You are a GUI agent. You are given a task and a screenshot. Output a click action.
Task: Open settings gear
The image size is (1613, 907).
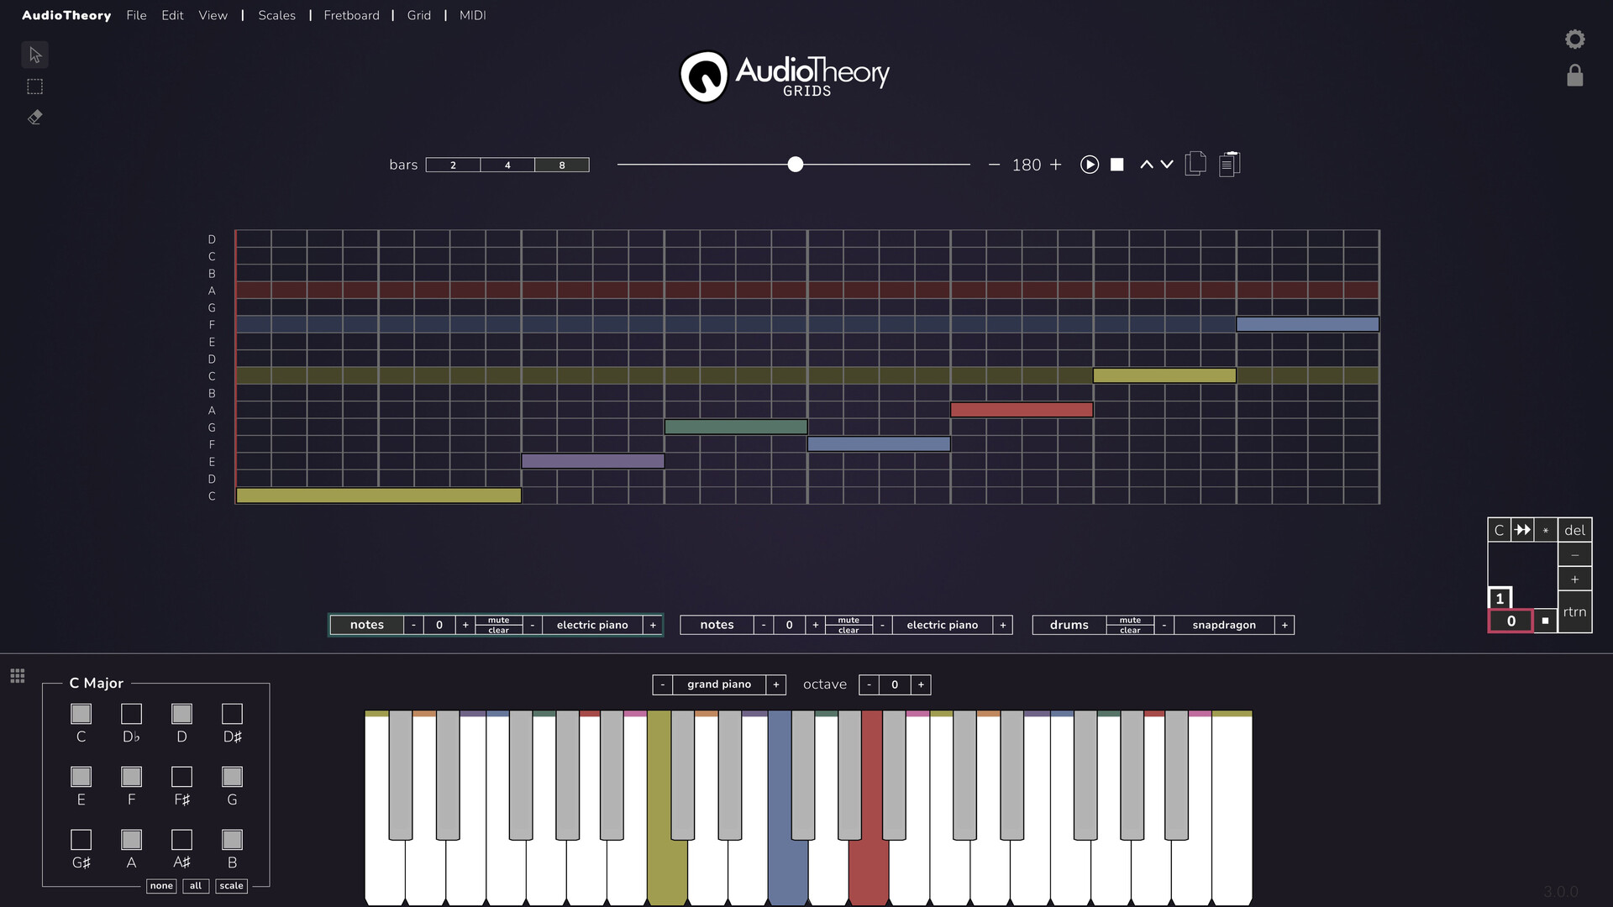point(1575,39)
